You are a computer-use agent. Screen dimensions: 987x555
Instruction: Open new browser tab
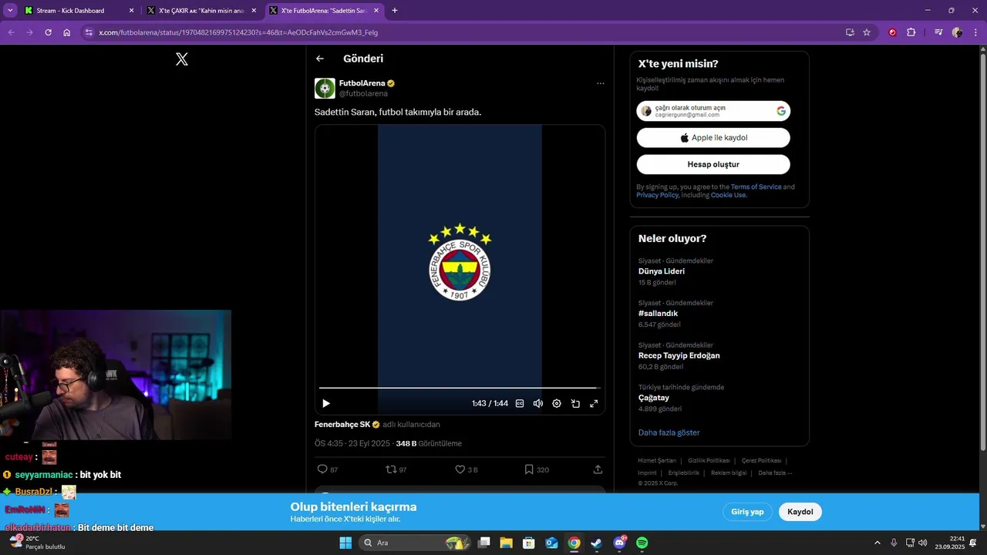395,11
